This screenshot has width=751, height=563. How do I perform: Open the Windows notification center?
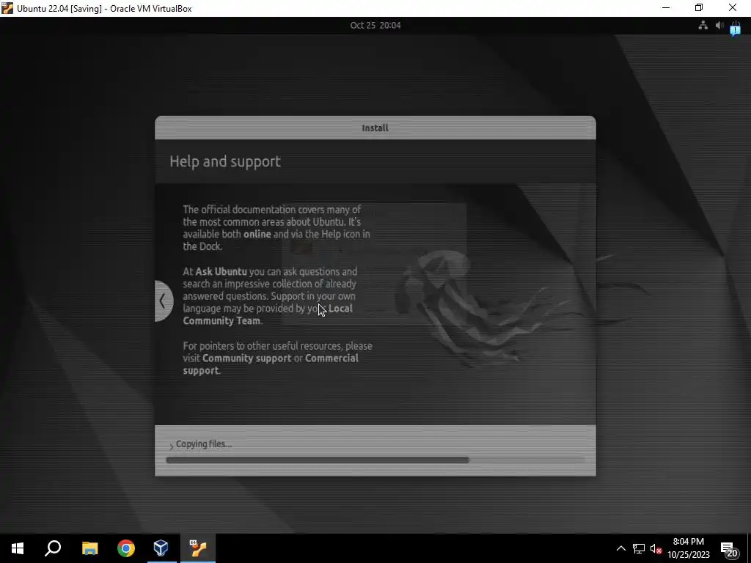(730, 549)
